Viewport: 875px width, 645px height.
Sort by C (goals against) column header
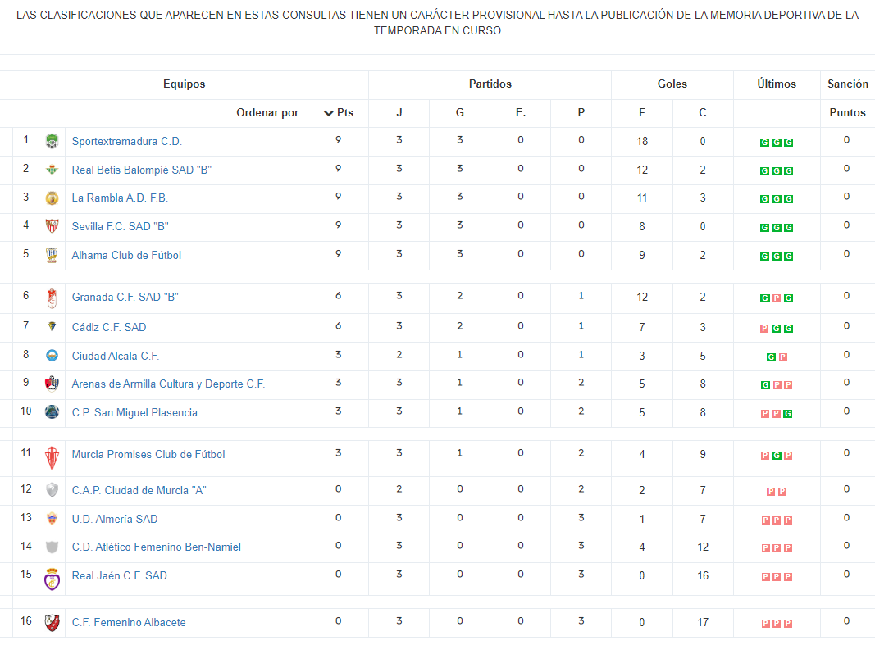pos(703,112)
